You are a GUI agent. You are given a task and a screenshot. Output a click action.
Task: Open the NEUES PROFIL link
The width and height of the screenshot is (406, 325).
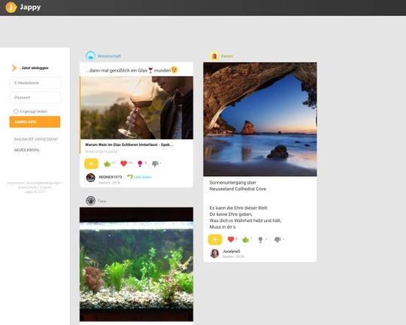[x=27, y=150]
